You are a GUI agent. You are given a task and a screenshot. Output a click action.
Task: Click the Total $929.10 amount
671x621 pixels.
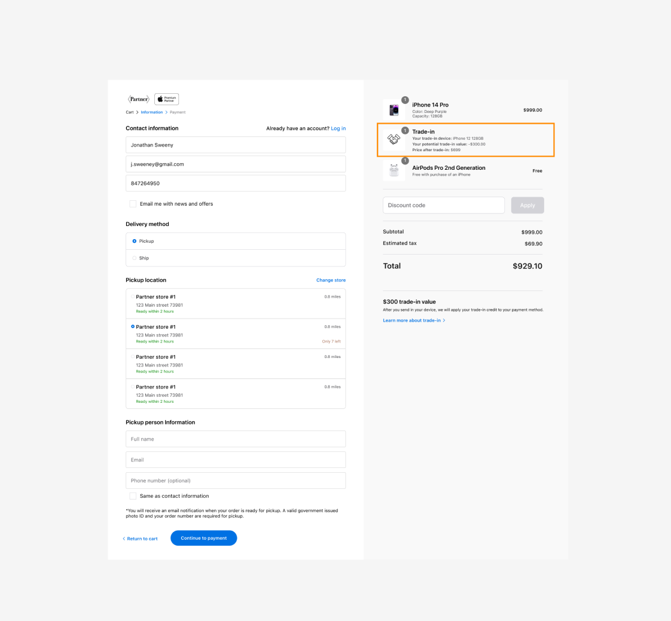(x=527, y=266)
